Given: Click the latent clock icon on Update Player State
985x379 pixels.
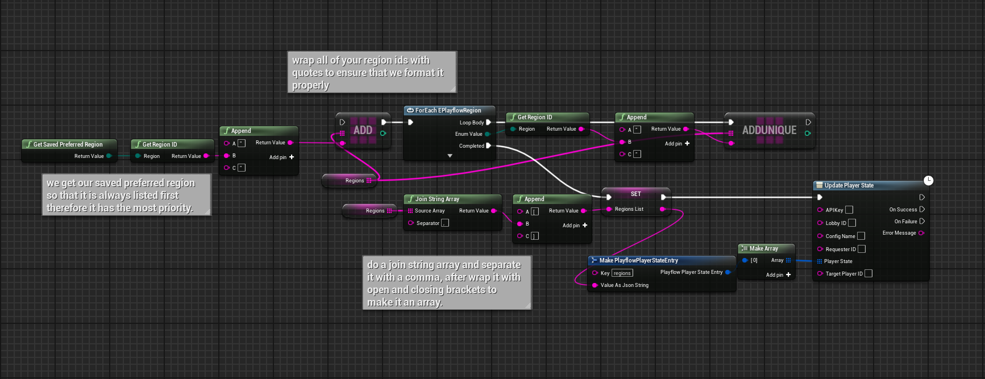Looking at the screenshot, I should pos(928,181).
